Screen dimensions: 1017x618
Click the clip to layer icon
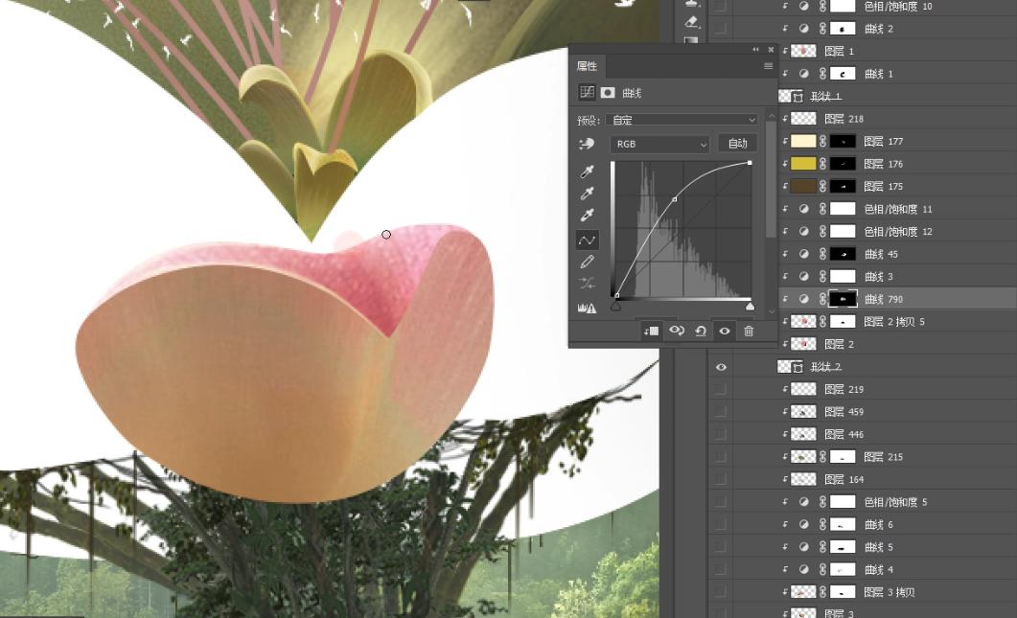click(x=652, y=331)
